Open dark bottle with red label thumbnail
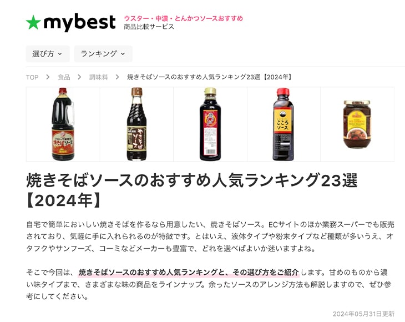405x322 pixels. click(210, 124)
